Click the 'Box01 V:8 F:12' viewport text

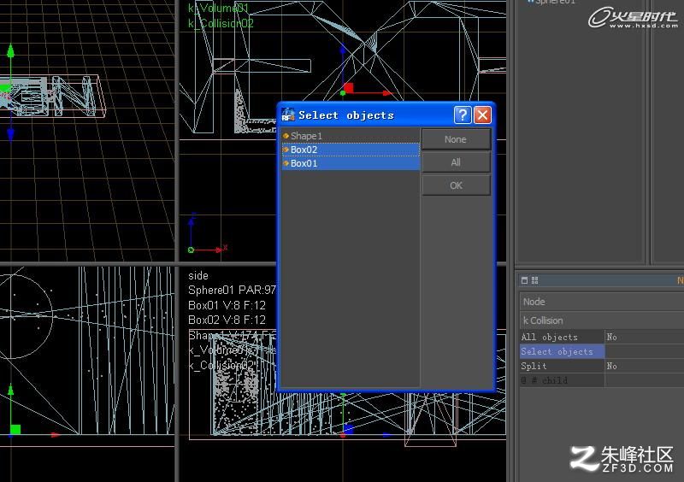point(227,305)
